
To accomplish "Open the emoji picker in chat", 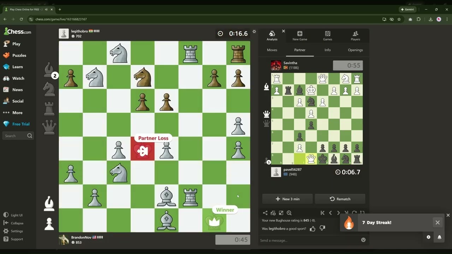I will (363, 240).
